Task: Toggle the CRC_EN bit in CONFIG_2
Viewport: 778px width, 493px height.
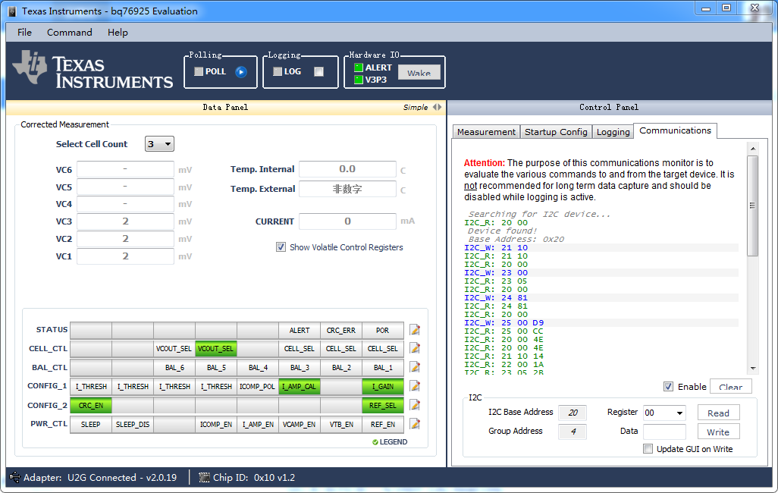Action: coord(91,406)
